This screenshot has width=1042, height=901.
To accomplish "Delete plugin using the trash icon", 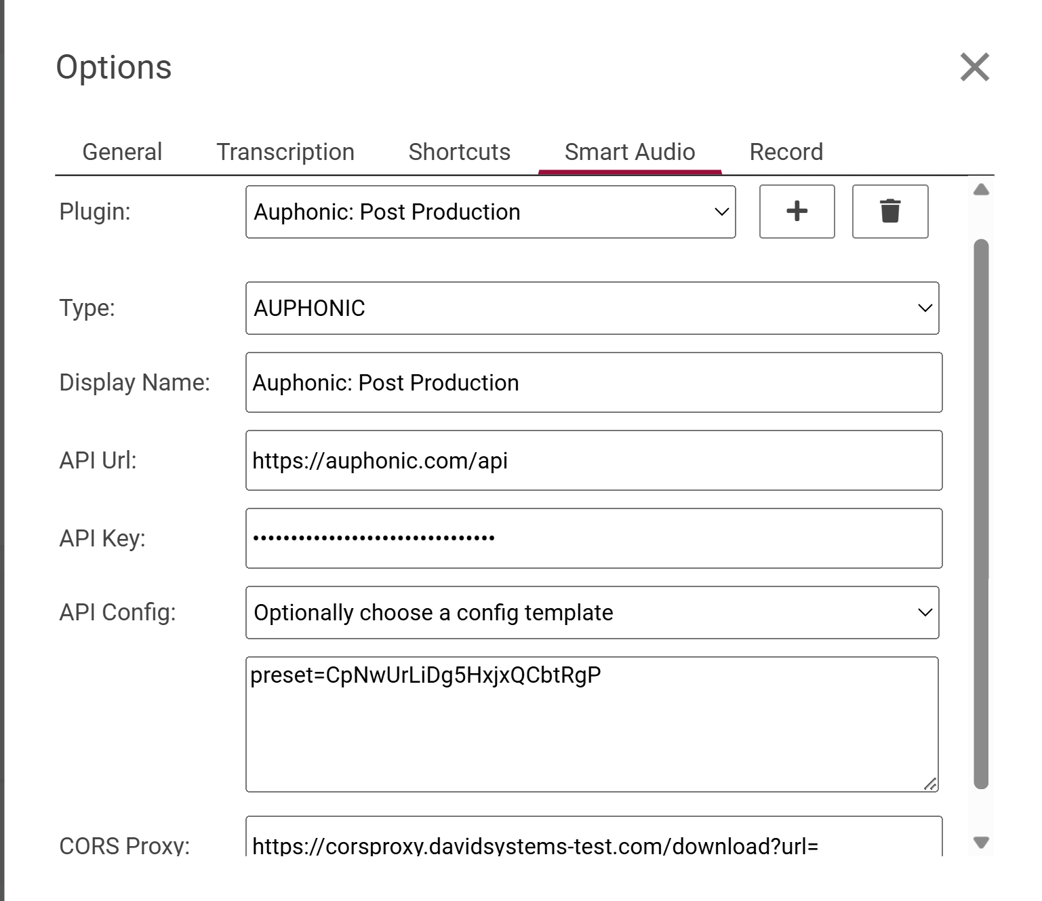I will (889, 212).
